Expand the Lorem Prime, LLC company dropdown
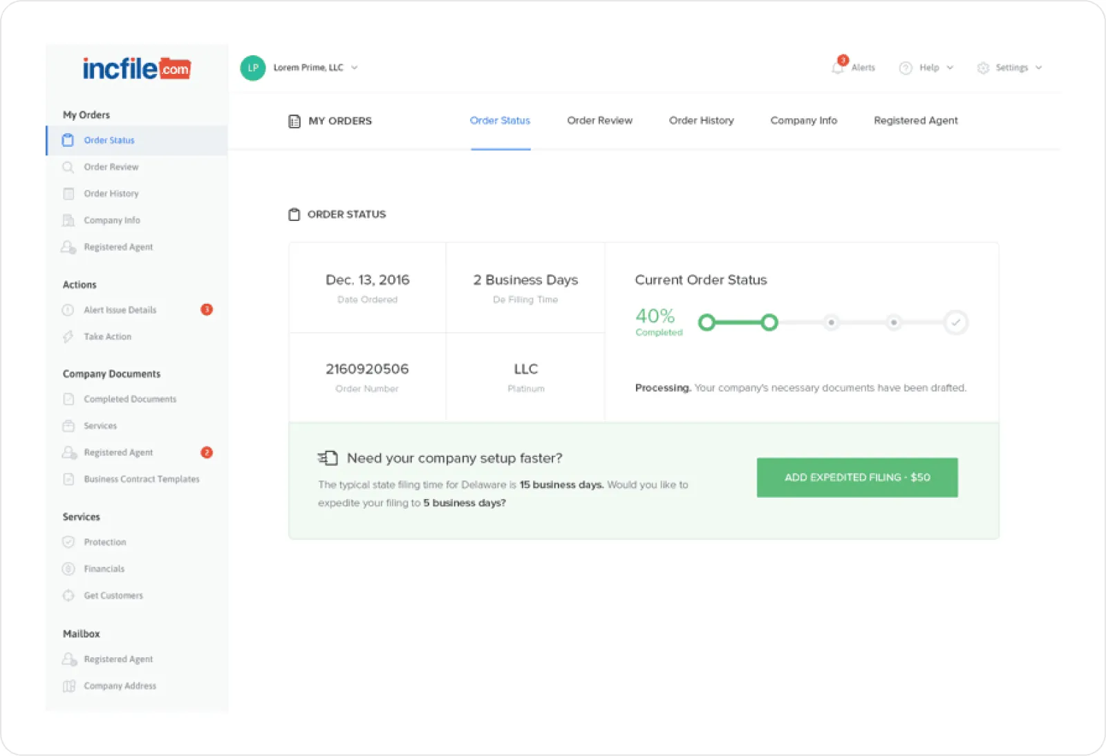The height and width of the screenshot is (756, 1106). (x=355, y=68)
